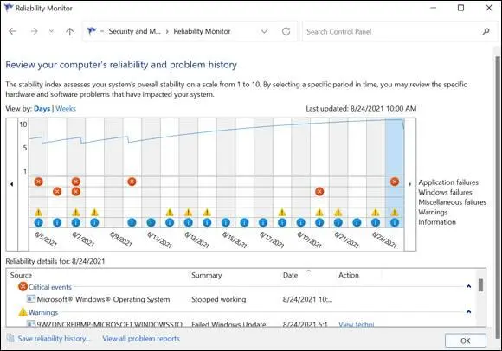Click the 8/20/2021 warning triangle icon
The image size is (502, 351).
click(x=319, y=213)
